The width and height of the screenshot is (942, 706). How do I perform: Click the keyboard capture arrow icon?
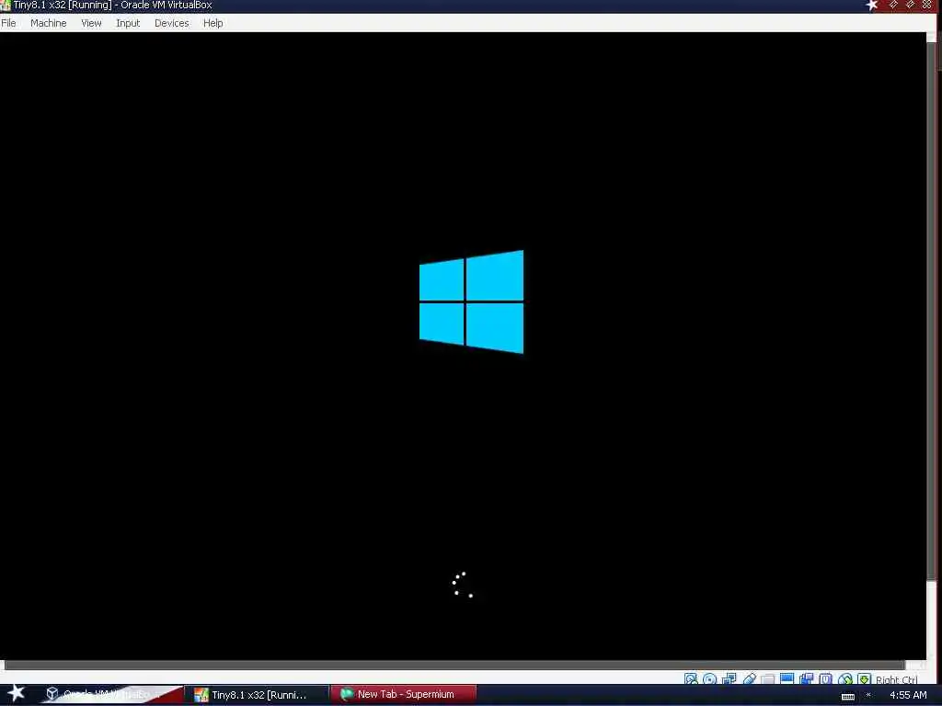(864, 679)
